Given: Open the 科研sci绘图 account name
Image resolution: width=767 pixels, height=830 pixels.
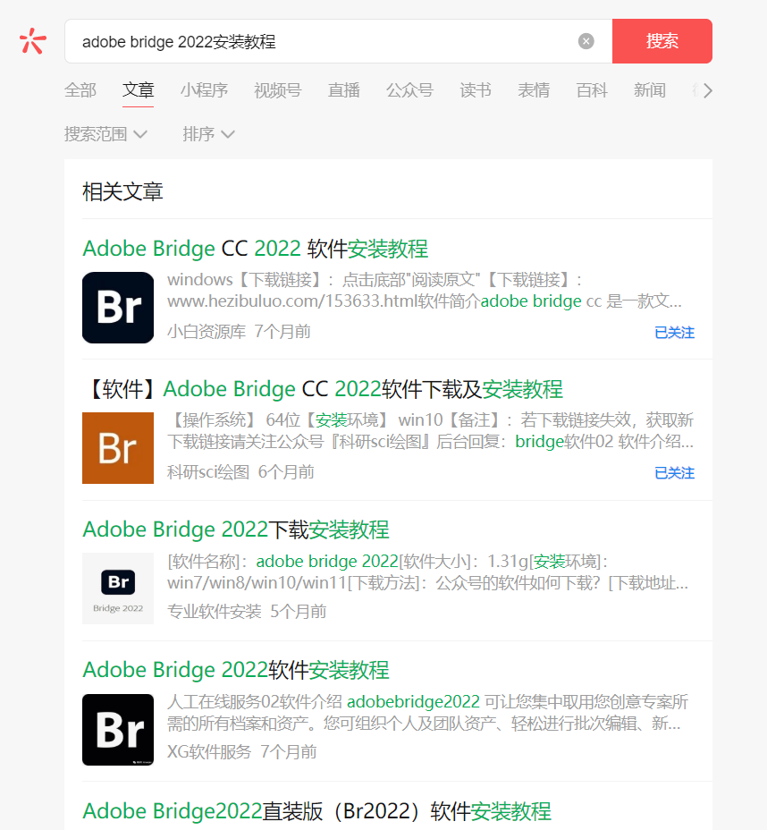Looking at the screenshot, I should click(208, 472).
